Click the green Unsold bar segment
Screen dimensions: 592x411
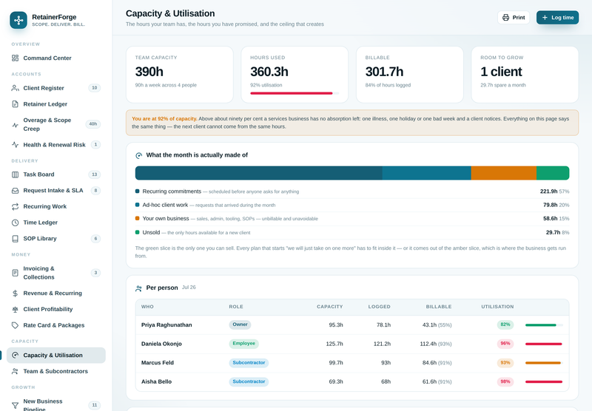[x=553, y=173]
